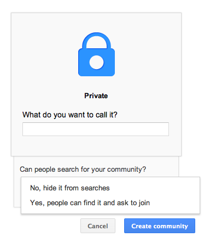
Task: Submit with the blue Create community button
Action: point(160,226)
